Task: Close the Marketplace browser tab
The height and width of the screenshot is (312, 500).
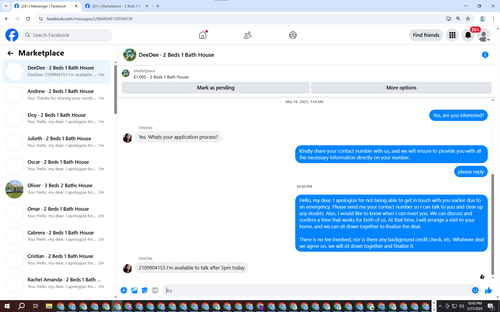Action: coord(147,6)
